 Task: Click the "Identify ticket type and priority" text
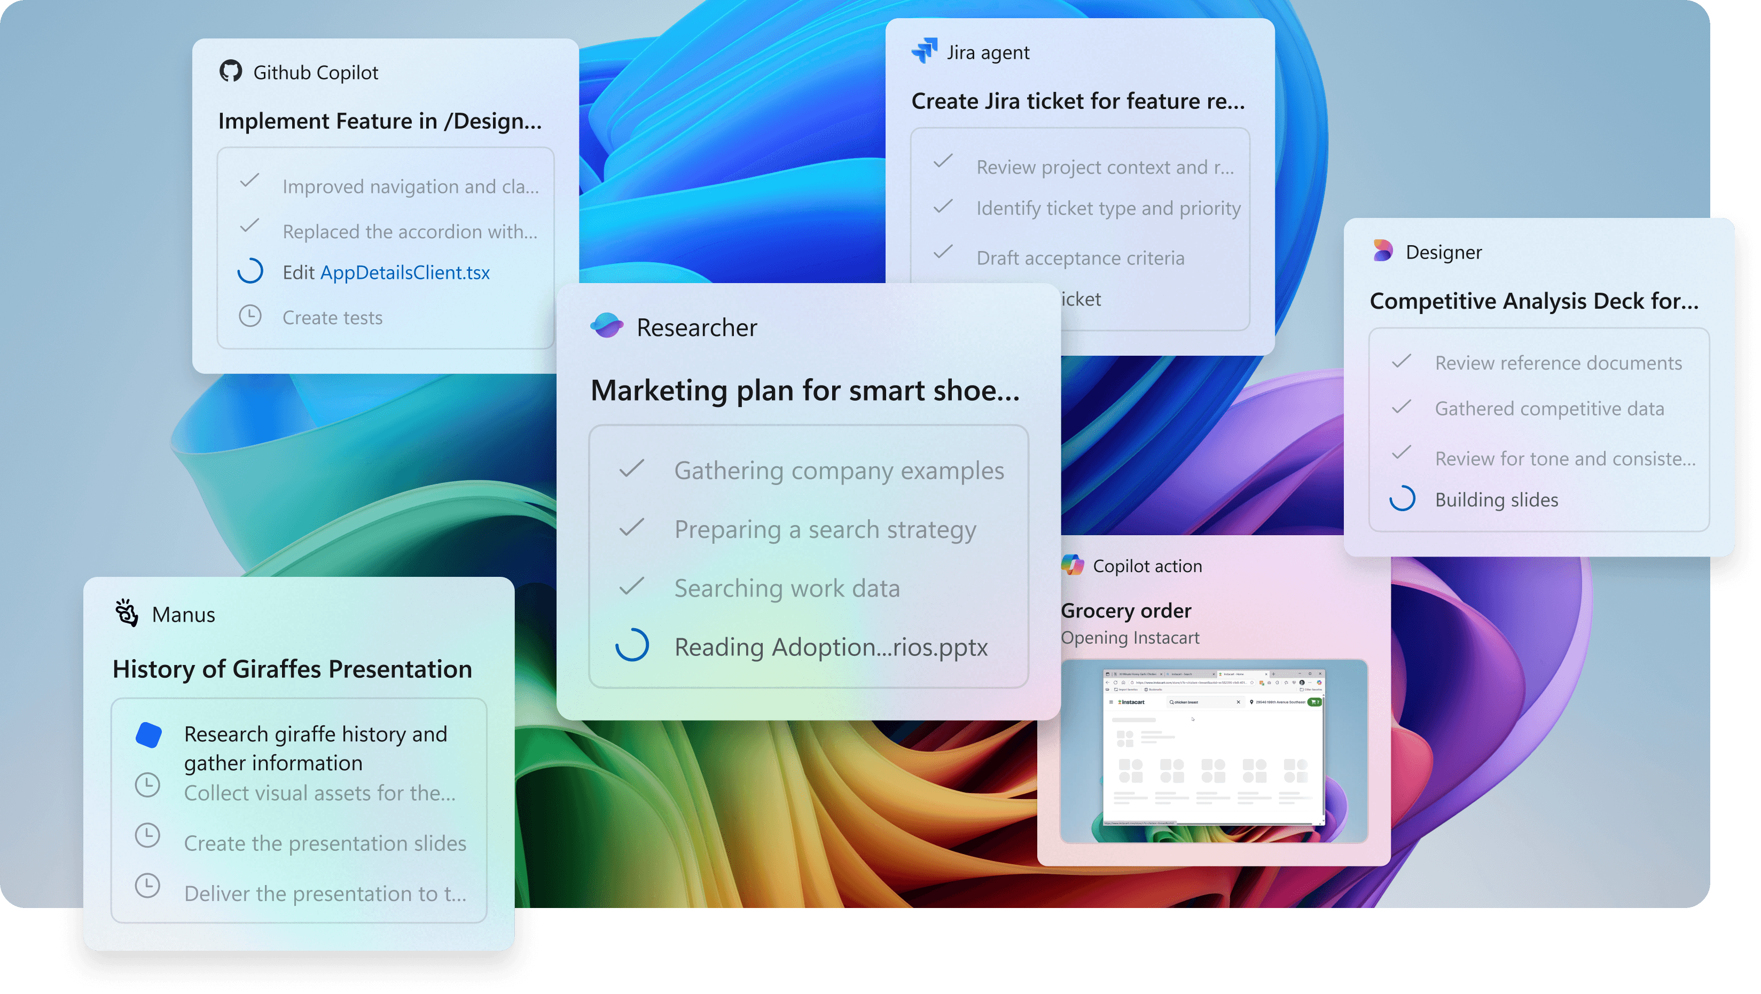coord(1109,208)
